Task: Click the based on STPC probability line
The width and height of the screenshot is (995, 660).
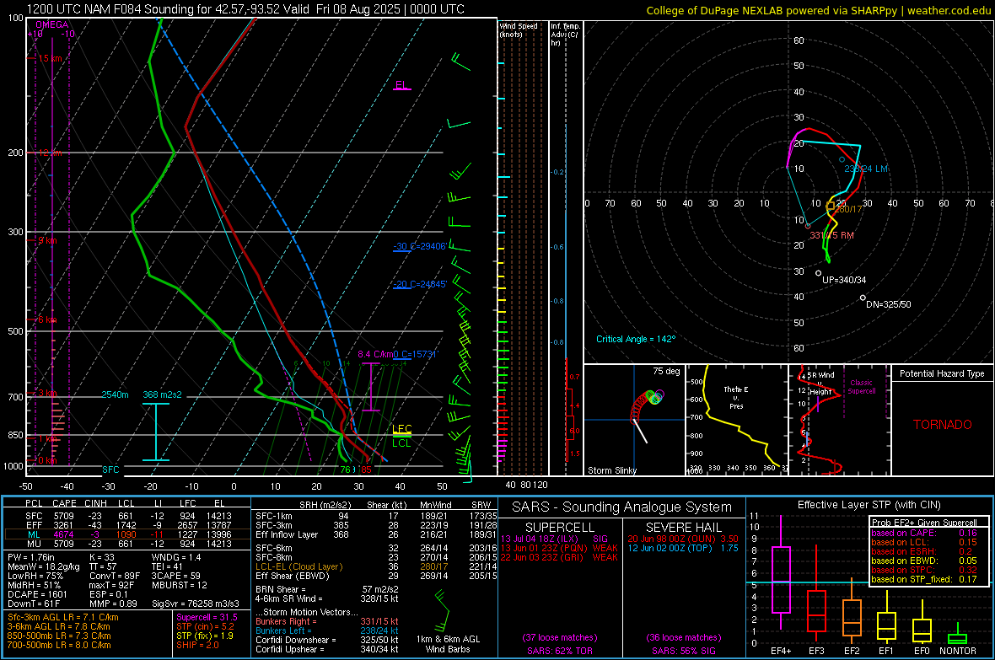Action: pyautogui.click(x=924, y=570)
